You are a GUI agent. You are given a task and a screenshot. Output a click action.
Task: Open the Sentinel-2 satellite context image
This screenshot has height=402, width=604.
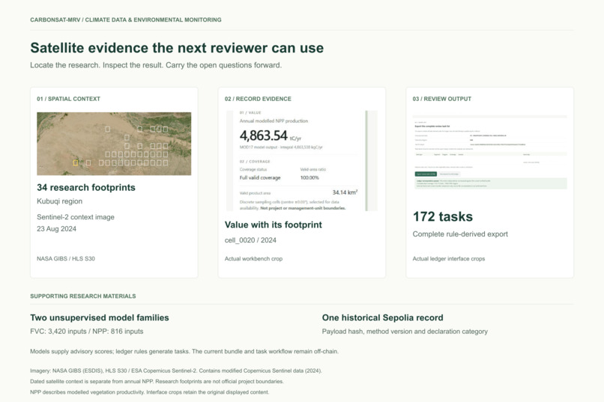click(114, 144)
